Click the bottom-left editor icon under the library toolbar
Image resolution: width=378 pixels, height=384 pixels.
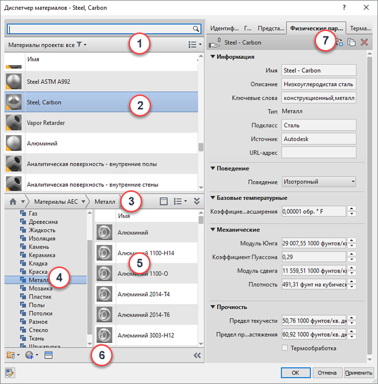pos(9,373)
